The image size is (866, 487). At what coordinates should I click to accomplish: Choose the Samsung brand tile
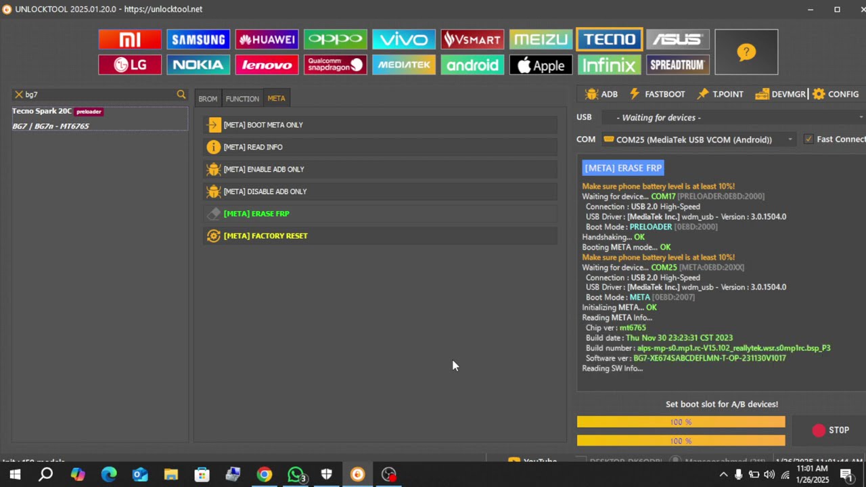pyautogui.click(x=198, y=39)
